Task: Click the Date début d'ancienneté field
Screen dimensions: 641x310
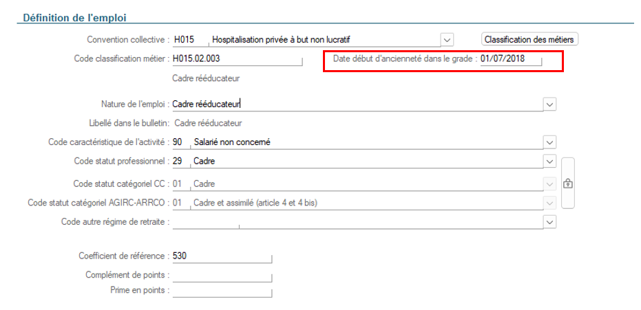Action: coord(511,59)
